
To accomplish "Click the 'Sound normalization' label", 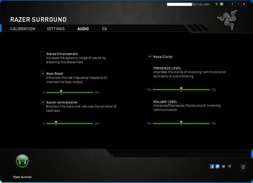I will pyautogui.click(x=62, y=102).
